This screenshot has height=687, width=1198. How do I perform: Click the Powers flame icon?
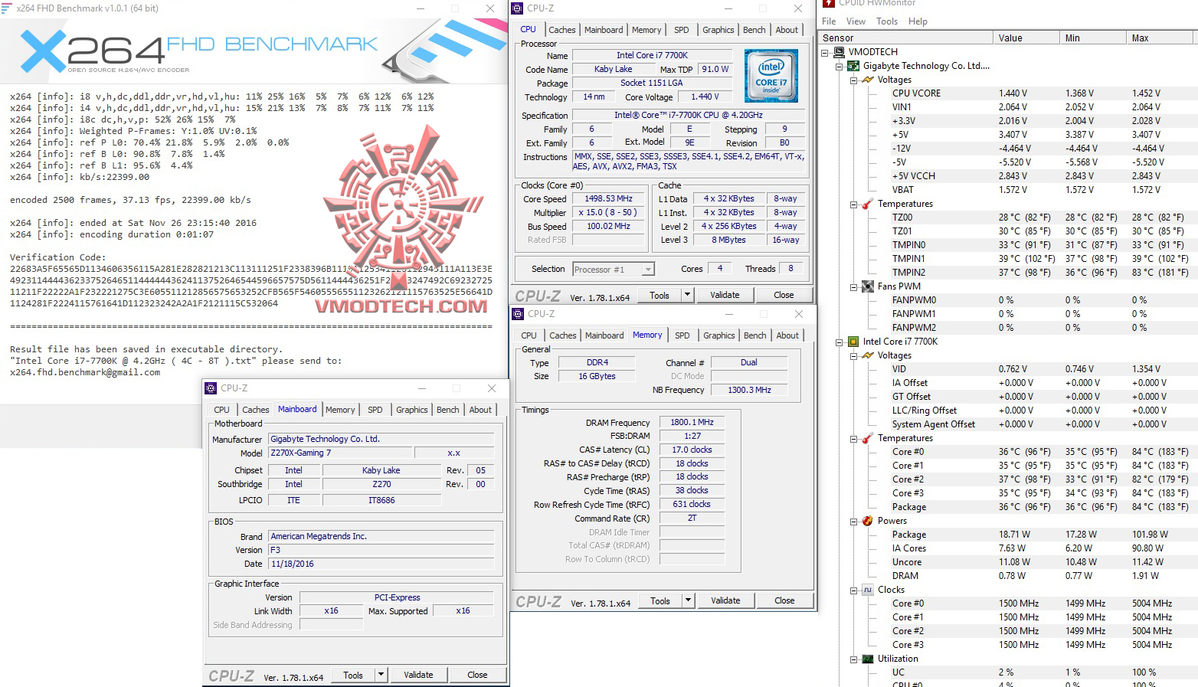[868, 521]
